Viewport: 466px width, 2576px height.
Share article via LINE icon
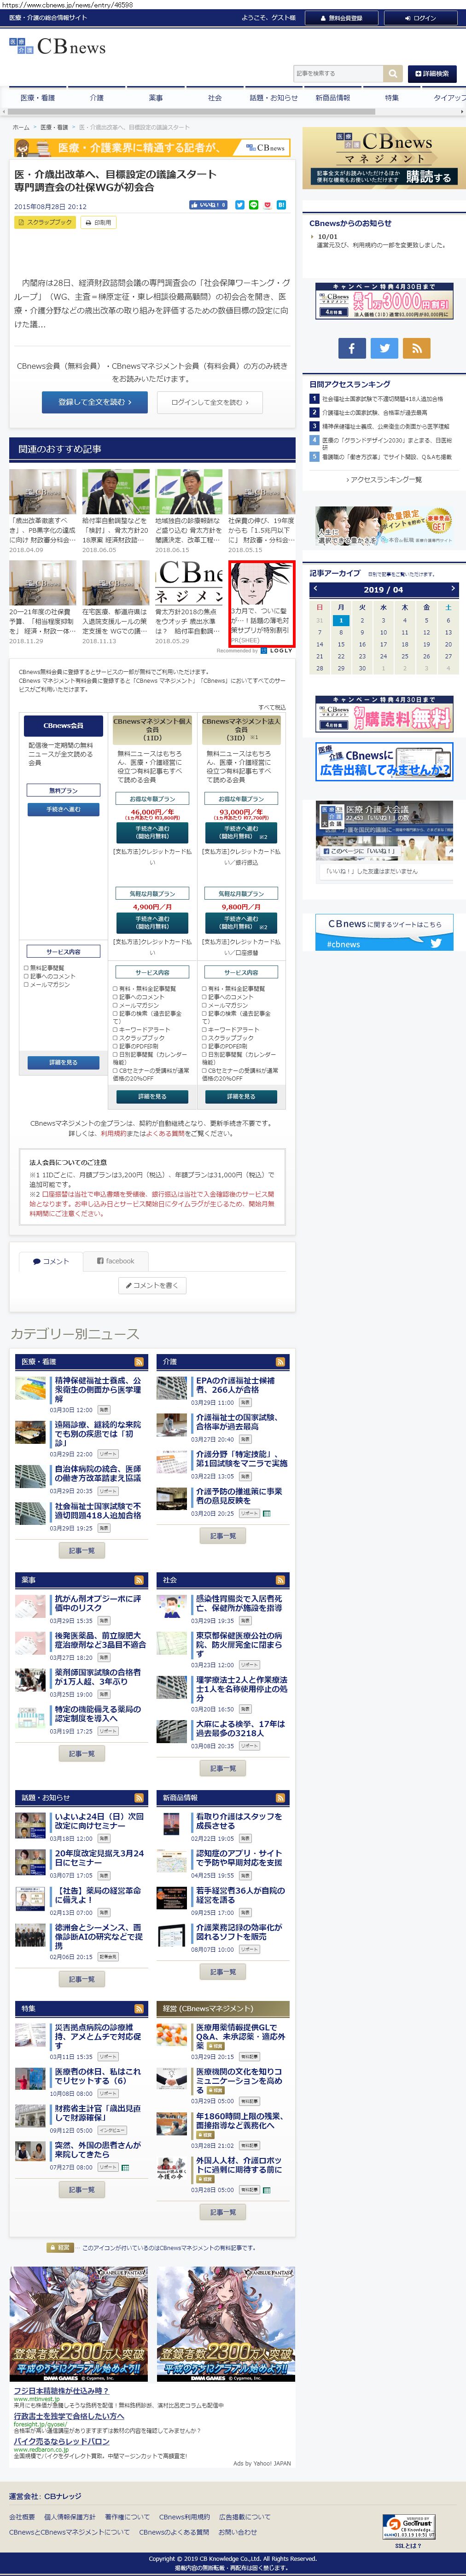tap(253, 205)
